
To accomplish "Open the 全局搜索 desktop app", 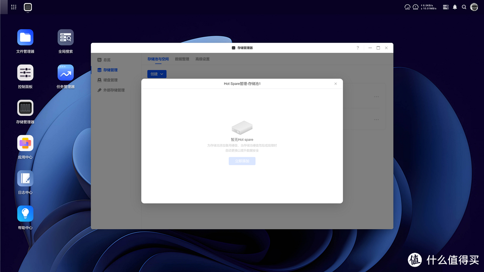I will [x=65, y=38].
